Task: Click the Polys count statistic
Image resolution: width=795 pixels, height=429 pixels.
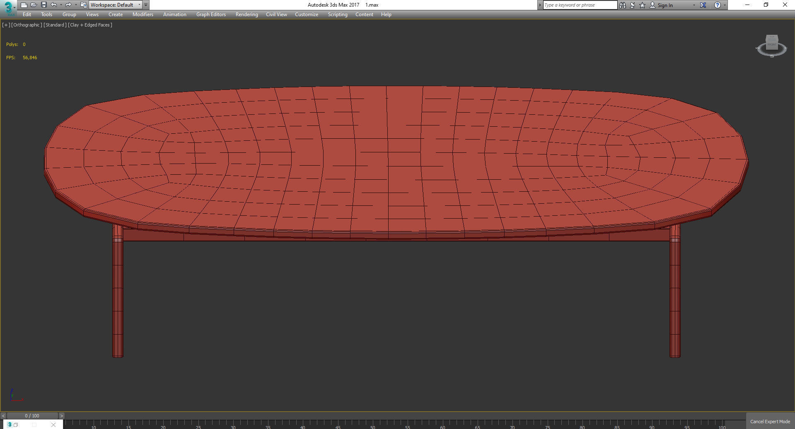Action: [16, 44]
